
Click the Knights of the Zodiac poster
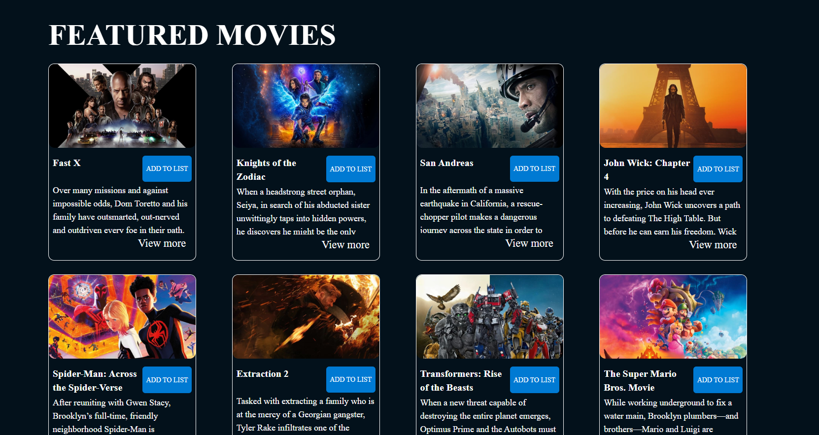tap(306, 106)
